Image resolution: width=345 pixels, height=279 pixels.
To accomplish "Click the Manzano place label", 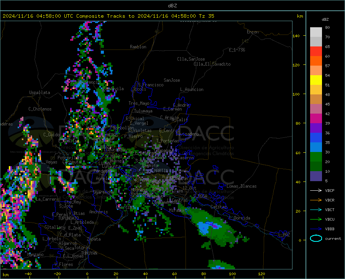I will 35,254.
